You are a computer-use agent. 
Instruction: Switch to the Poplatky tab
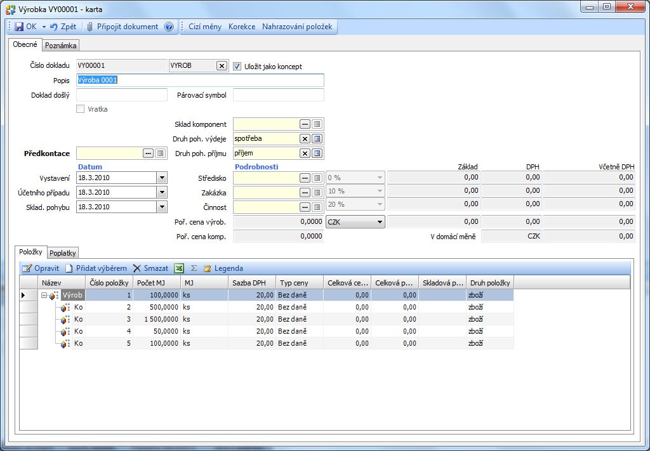[x=63, y=253]
